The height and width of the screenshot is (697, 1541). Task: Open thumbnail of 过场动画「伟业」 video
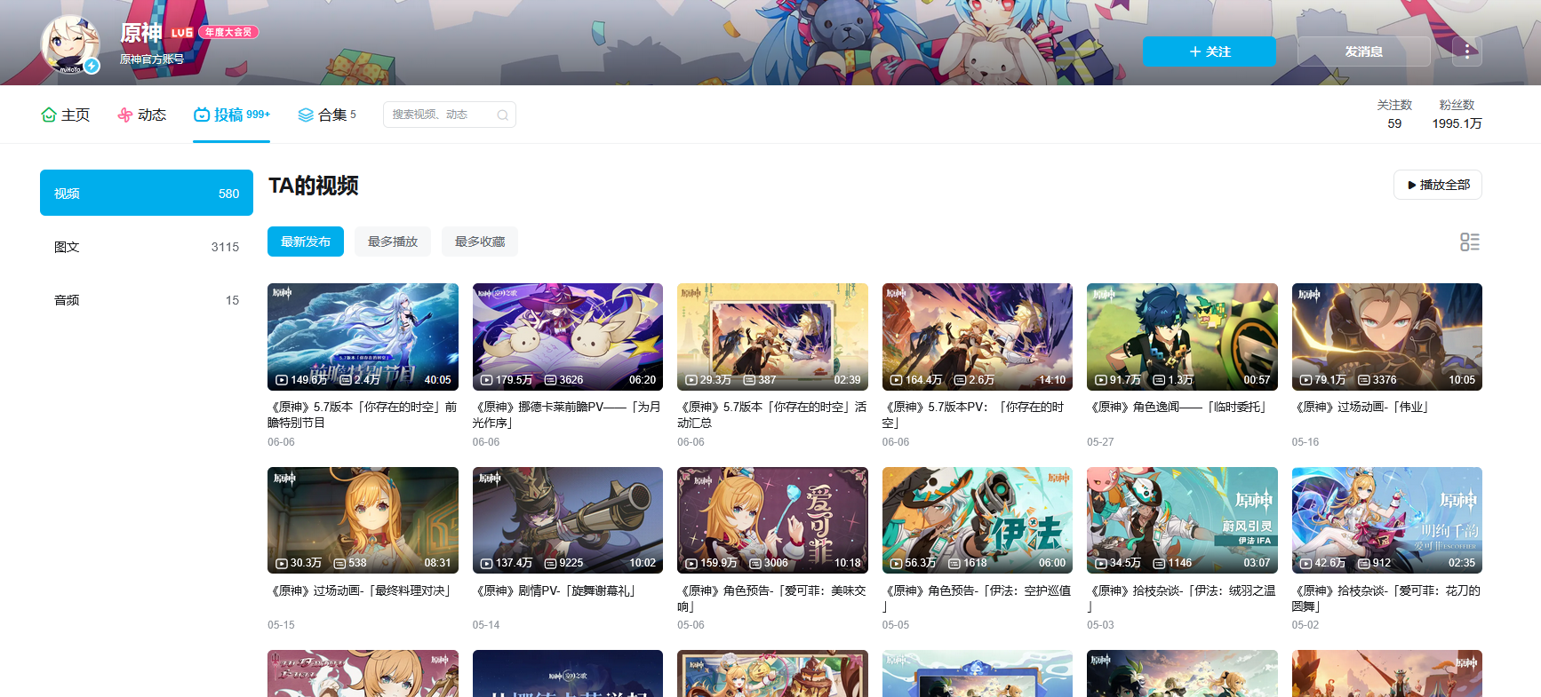click(x=1387, y=337)
